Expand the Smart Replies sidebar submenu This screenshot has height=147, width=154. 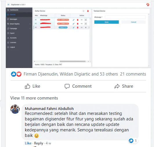(x=30, y=24)
